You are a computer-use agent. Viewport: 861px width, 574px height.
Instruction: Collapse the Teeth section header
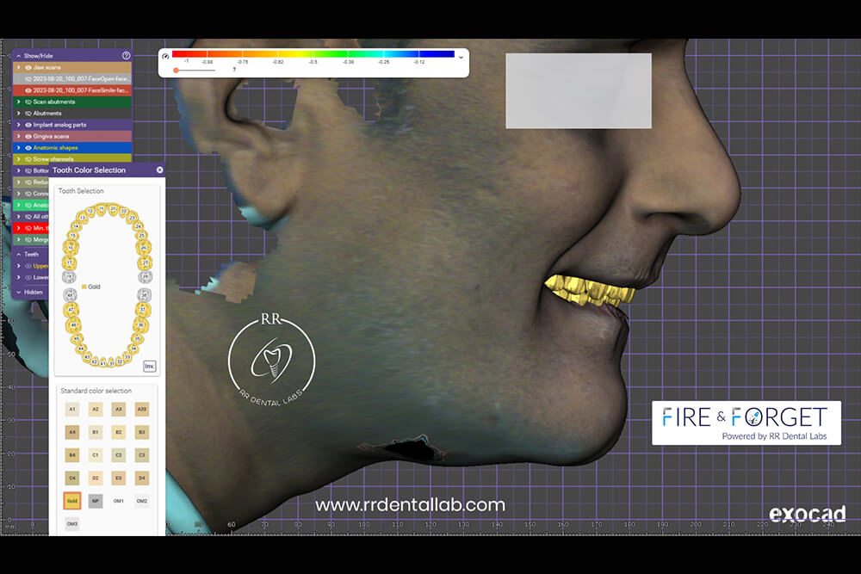(x=17, y=254)
